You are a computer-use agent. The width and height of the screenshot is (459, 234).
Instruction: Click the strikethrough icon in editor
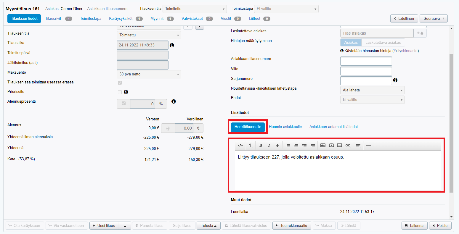[x=277, y=145]
